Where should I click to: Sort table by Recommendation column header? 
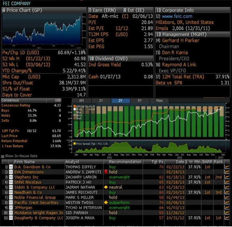[x=125, y=161]
